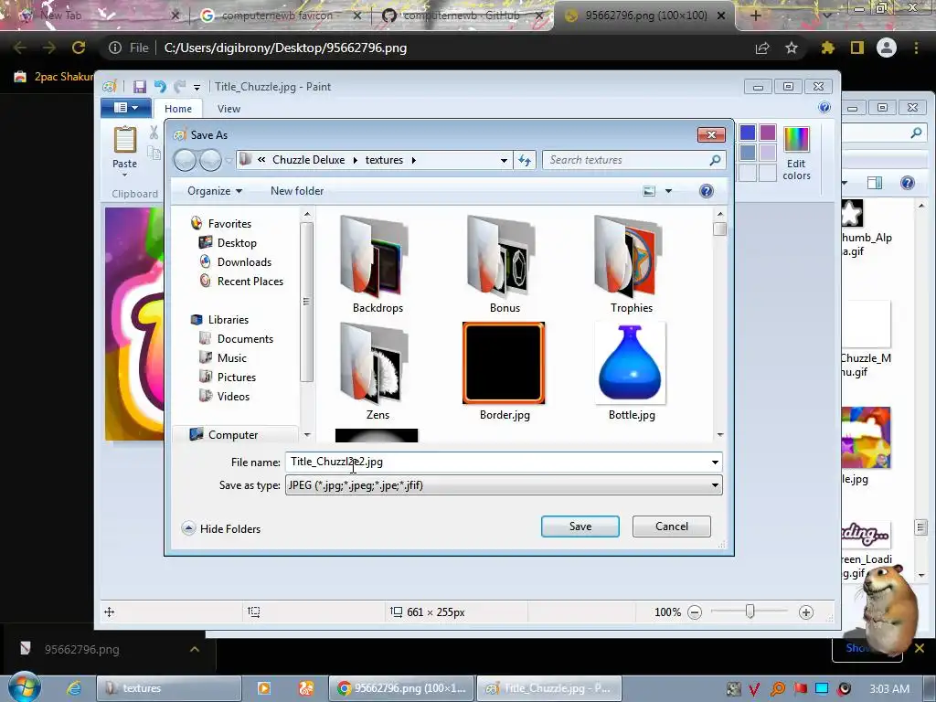The width and height of the screenshot is (936, 702).
Task: Open Documents library in navigation pane
Action: point(245,338)
